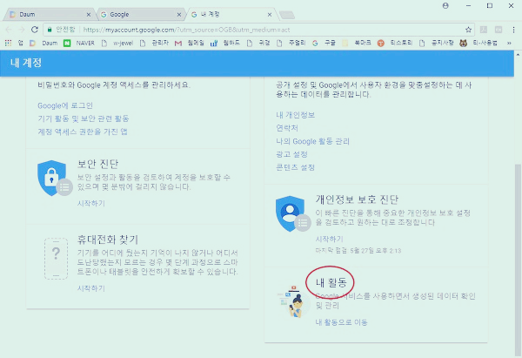Reload the page with the refresh icon
522x358 pixels.
point(35,30)
